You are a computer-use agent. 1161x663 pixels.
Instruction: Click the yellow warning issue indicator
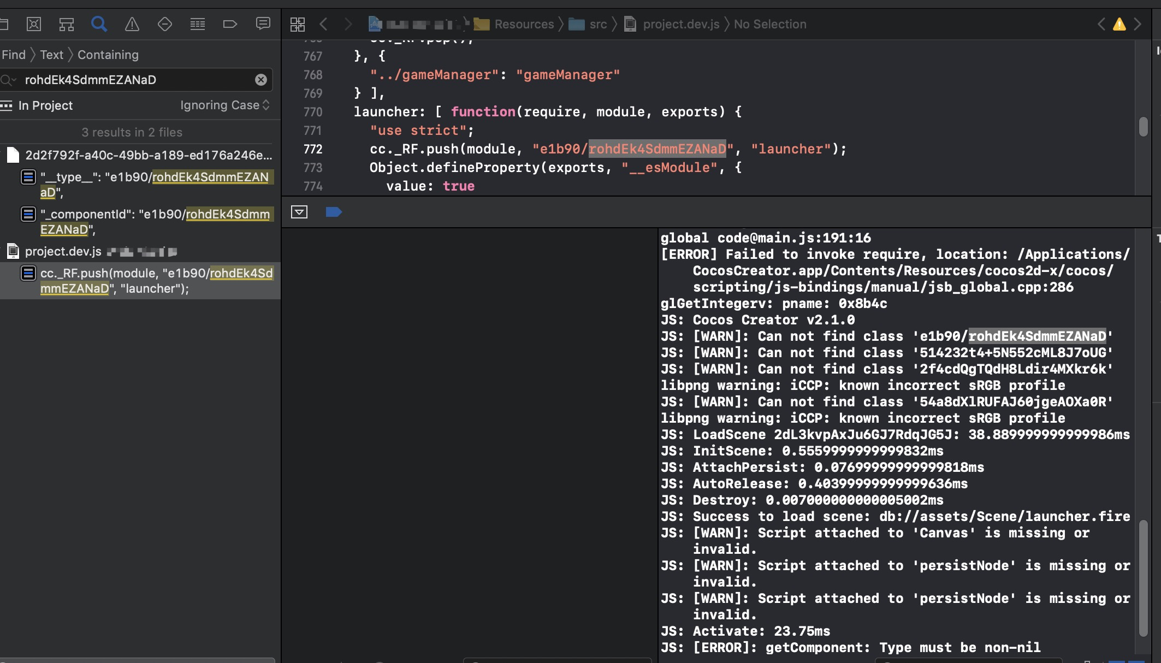tap(1119, 24)
